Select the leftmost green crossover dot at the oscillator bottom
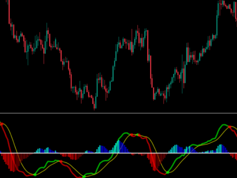This screenshot has height=178, width=237. (x=35, y=175)
